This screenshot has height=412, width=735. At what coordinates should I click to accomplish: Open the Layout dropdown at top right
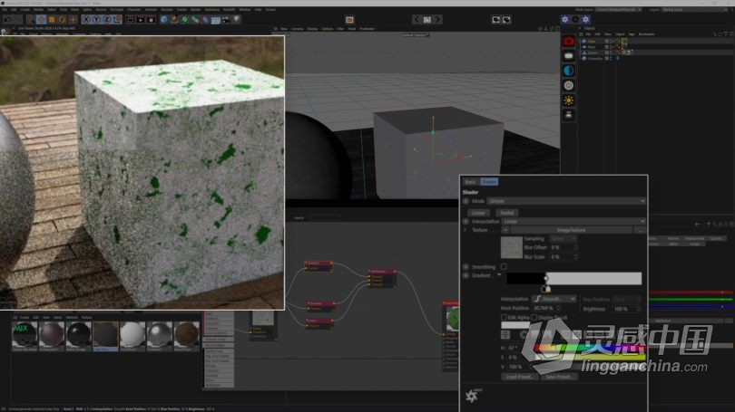tap(696, 9)
